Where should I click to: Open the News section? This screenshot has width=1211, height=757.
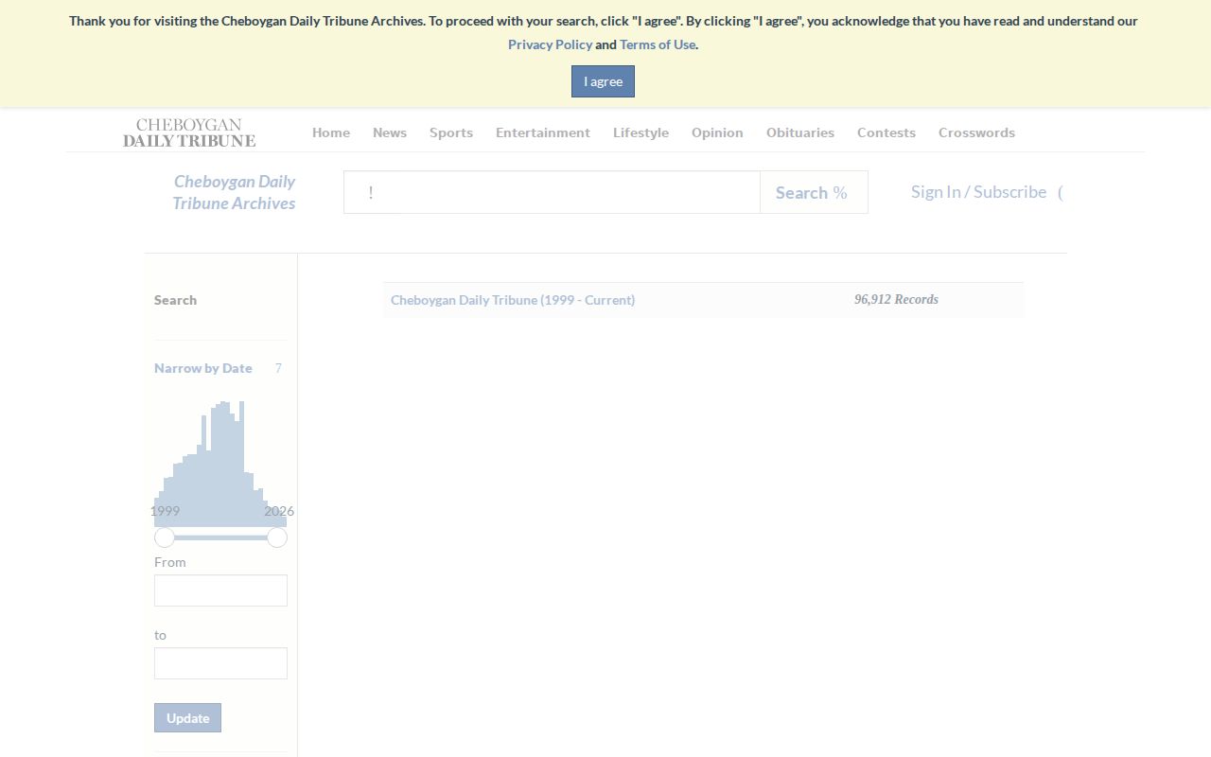coord(390,132)
